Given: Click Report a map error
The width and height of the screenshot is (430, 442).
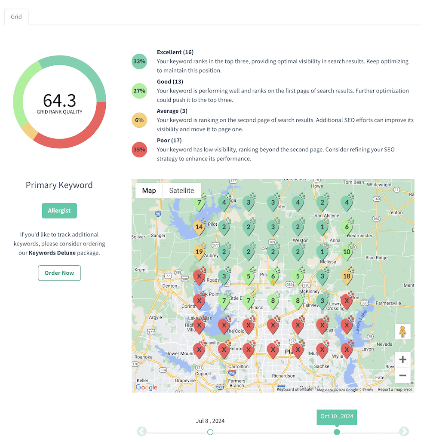Looking at the screenshot, I should click(x=394, y=390).
